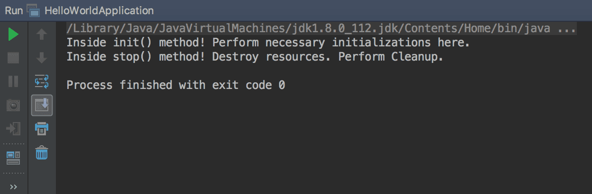Click the Pause output icon
The width and height of the screenshot is (592, 194).
click(x=13, y=81)
